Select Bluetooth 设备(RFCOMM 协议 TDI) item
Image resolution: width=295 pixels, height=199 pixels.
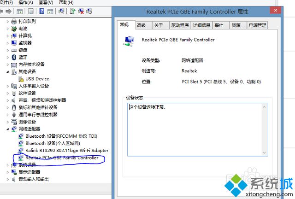(61, 136)
